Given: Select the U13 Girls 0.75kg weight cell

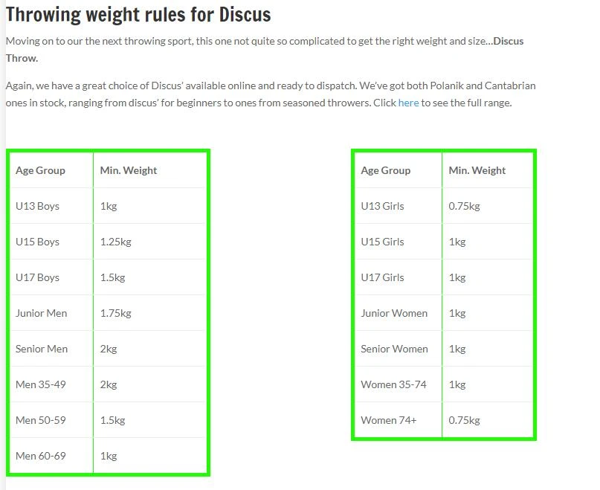Looking at the screenshot, I should (464, 206).
